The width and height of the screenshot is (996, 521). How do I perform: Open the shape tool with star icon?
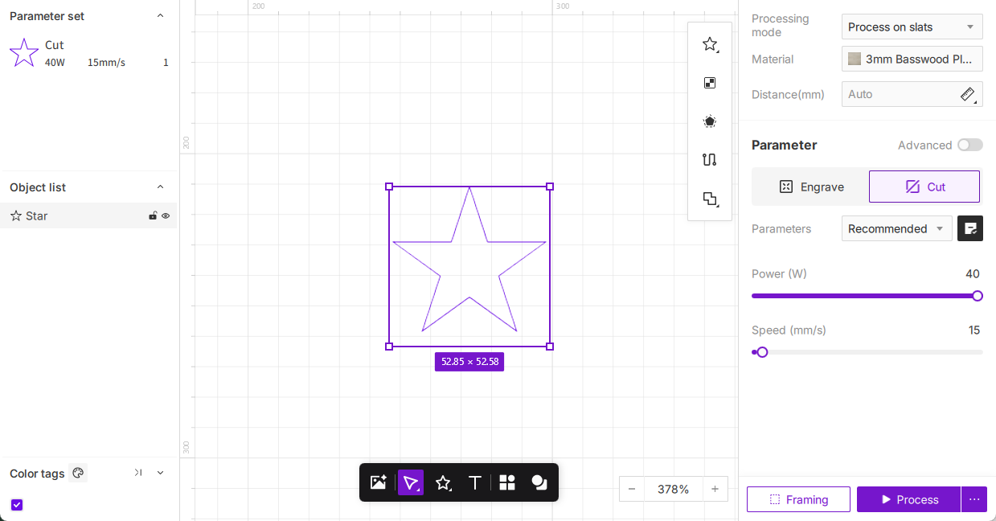(x=443, y=482)
